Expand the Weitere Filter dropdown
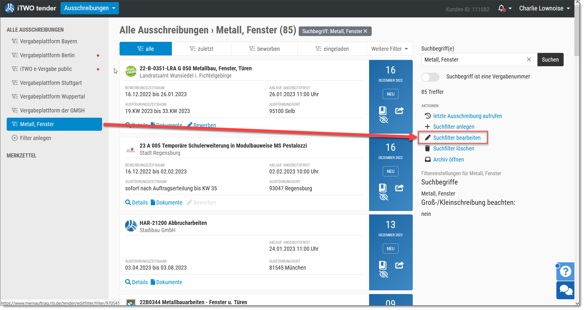This screenshot has height=310, width=584. point(389,49)
